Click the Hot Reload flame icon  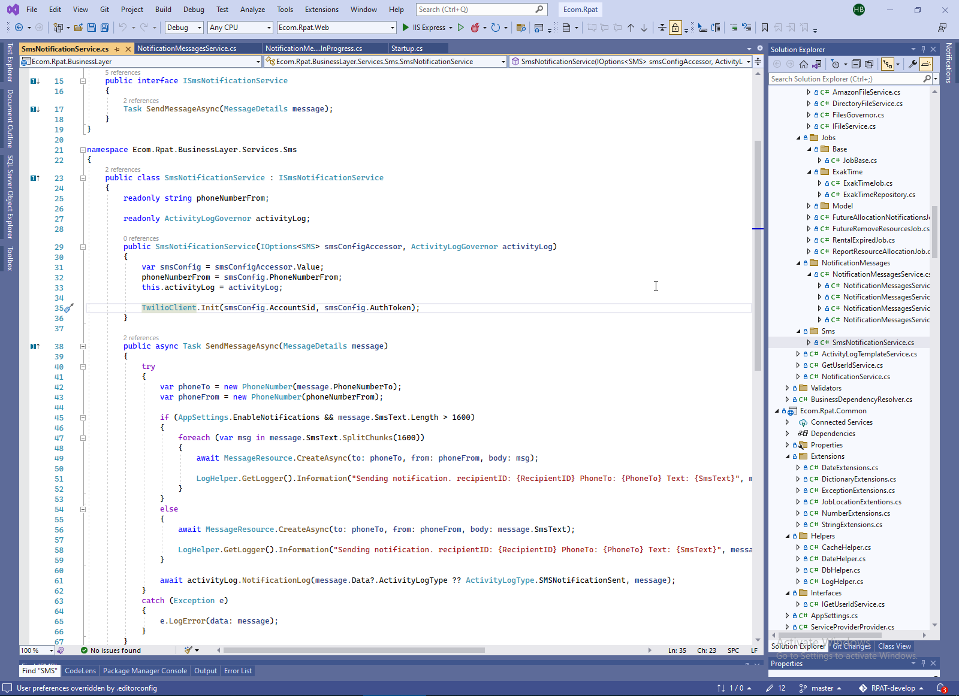(x=475, y=28)
